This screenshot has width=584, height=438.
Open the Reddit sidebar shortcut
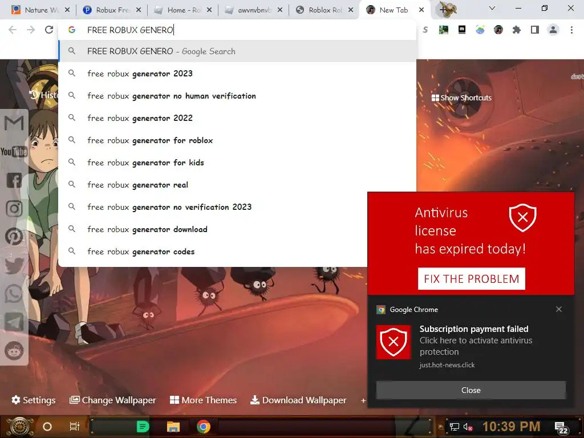pyautogui.click(x=14, y=351)
